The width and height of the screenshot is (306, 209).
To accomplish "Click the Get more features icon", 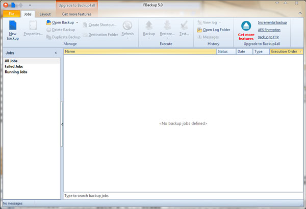I will 246,26.
